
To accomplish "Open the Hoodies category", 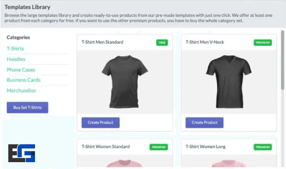I will (x=16, y=59).
